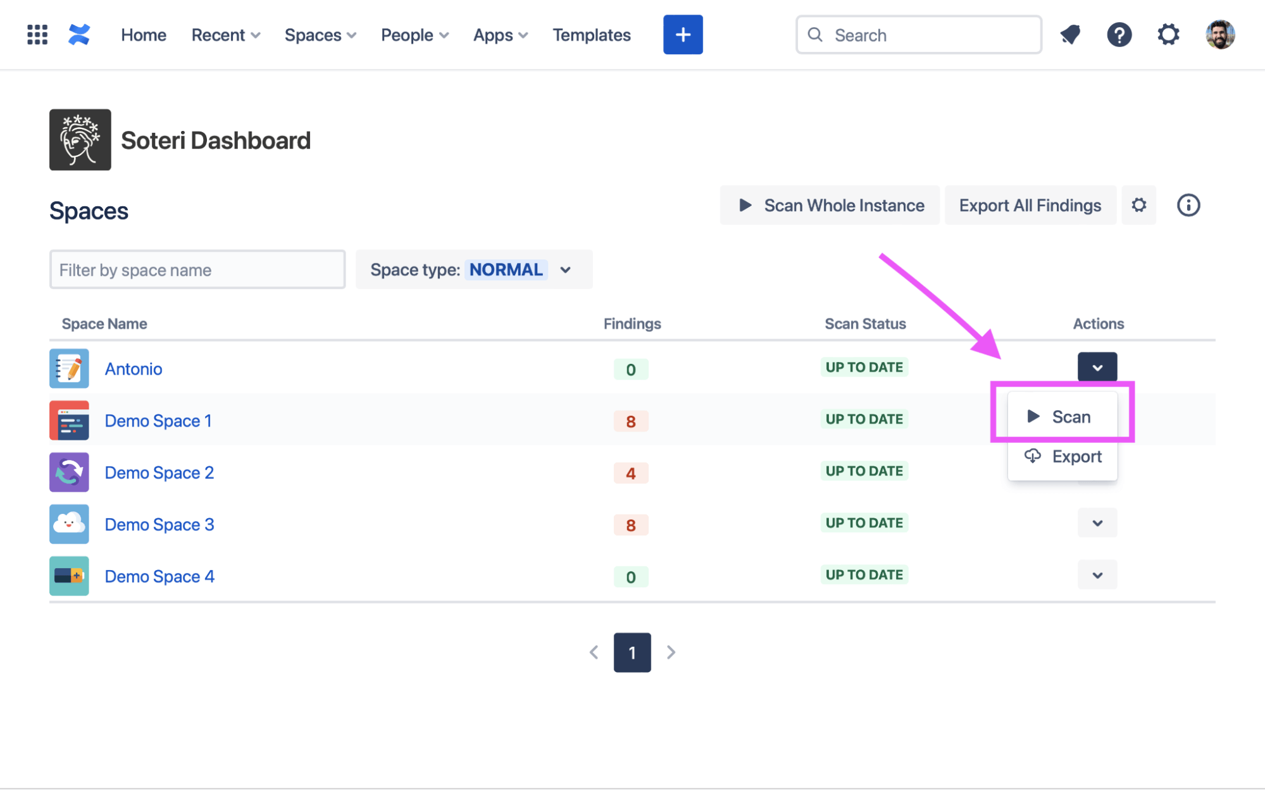1265x791 pixels.
Task: Click the Space Name column header
Action: pos(104,324)
